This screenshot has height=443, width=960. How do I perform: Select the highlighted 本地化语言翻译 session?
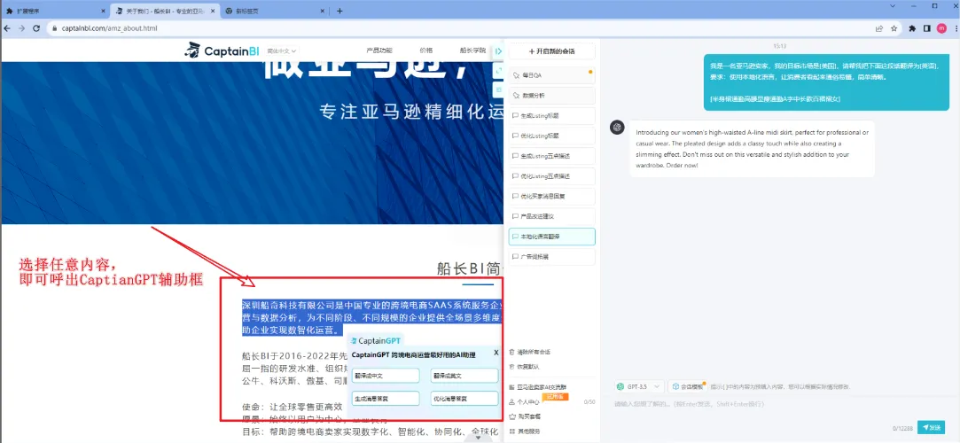coord(551,237)
